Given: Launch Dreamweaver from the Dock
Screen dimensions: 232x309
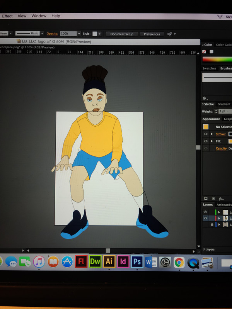Looking at the screenshot, I should pos(95,261).
